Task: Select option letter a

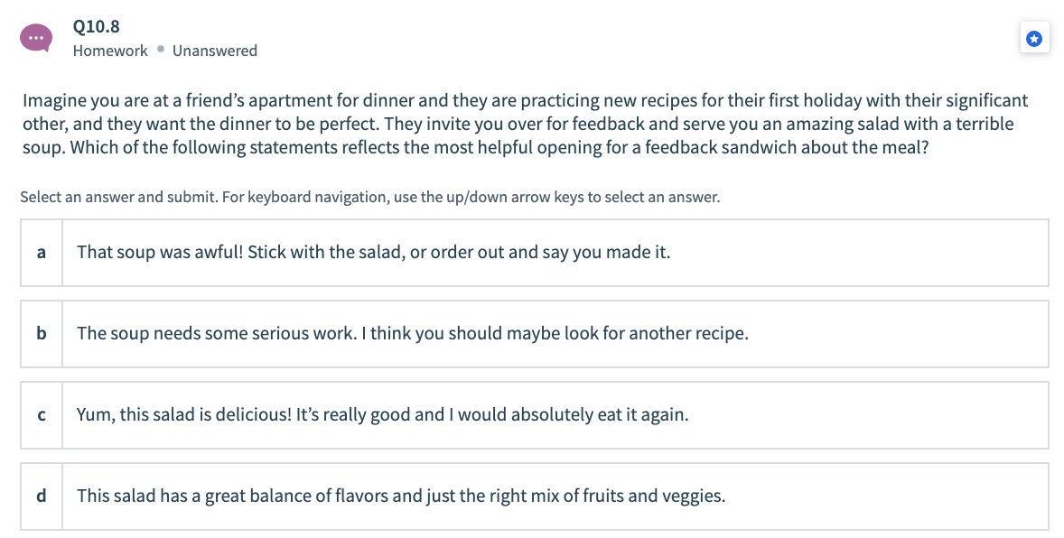Action: 42,253
